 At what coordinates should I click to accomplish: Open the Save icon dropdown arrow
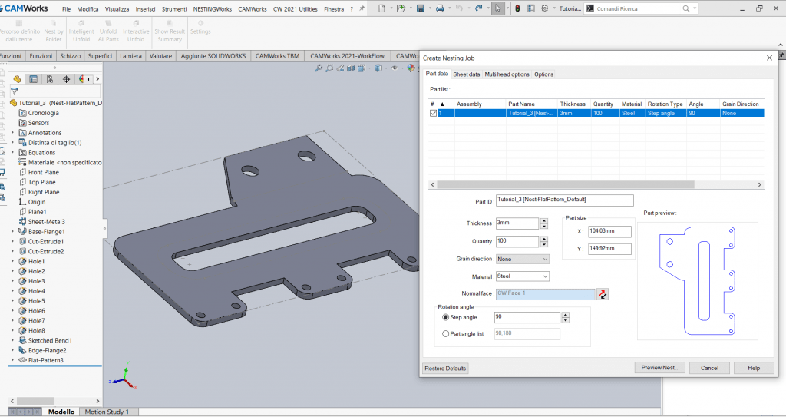point(430,8)
